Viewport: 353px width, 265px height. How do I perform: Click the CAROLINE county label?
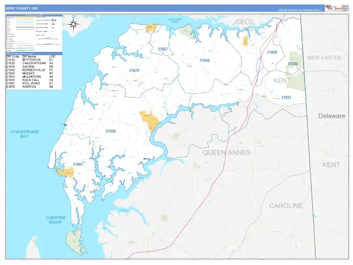tap(286, 206)
